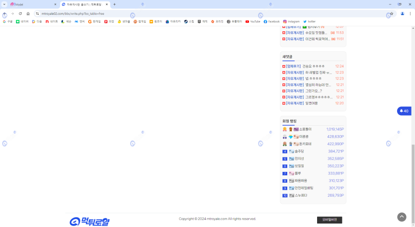The width and height of the screenshot is (415, 227).
Task: Open the Chrome profile avatar
Action: click(x=402, y=13)
